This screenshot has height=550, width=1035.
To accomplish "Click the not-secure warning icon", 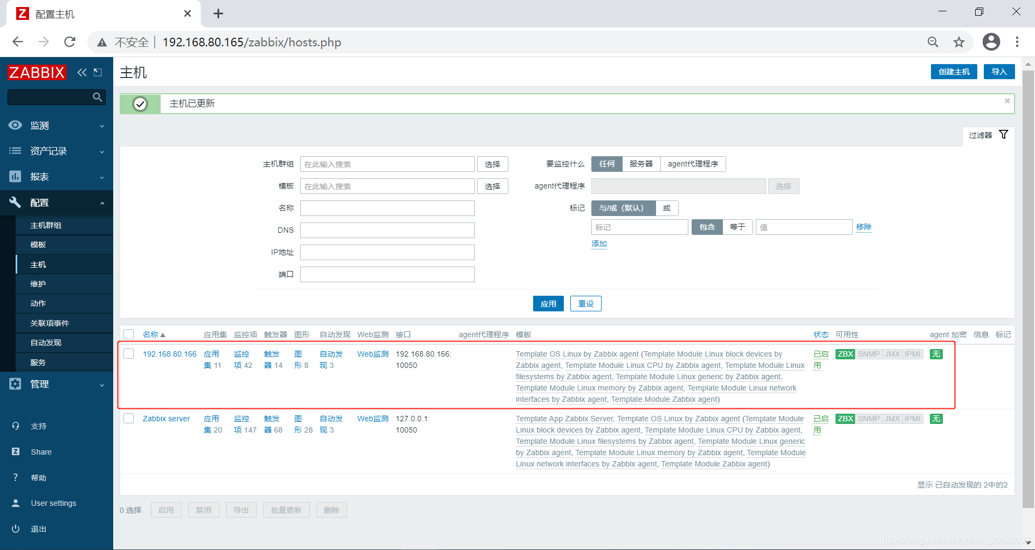I will 102,43.
